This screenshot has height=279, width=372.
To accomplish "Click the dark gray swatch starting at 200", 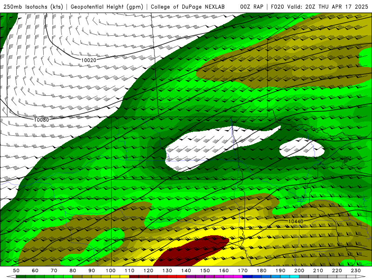I will click(x=304, y=277).
